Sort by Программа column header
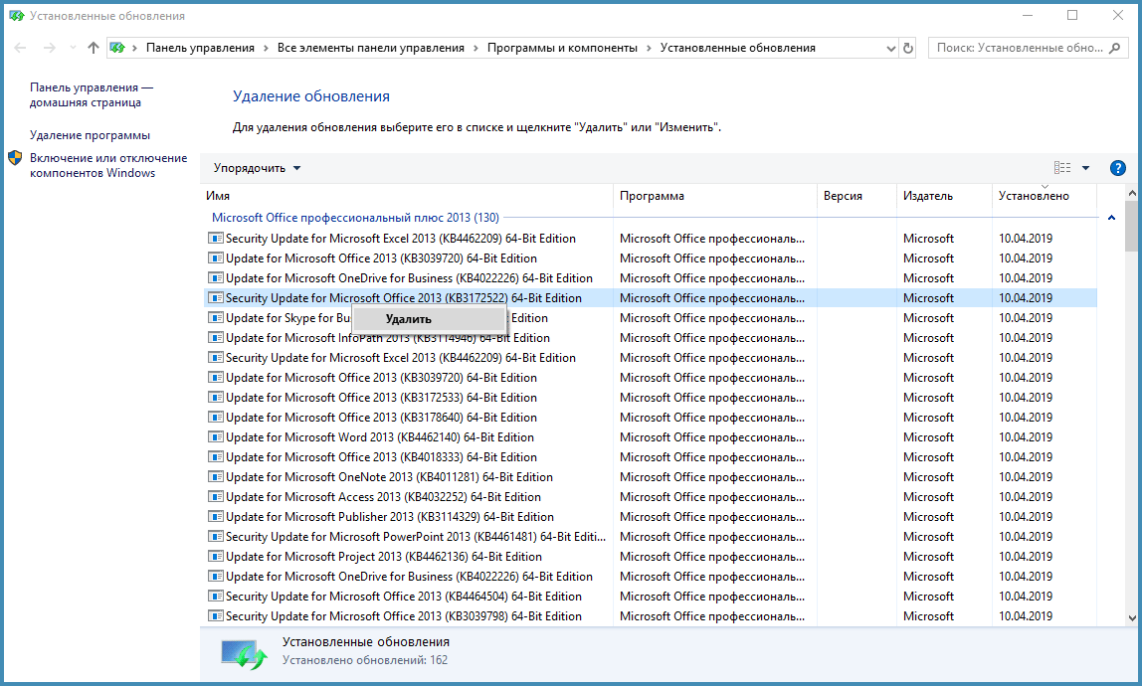Viewport: 1142px width, 686px height. (x=715, y=196)
